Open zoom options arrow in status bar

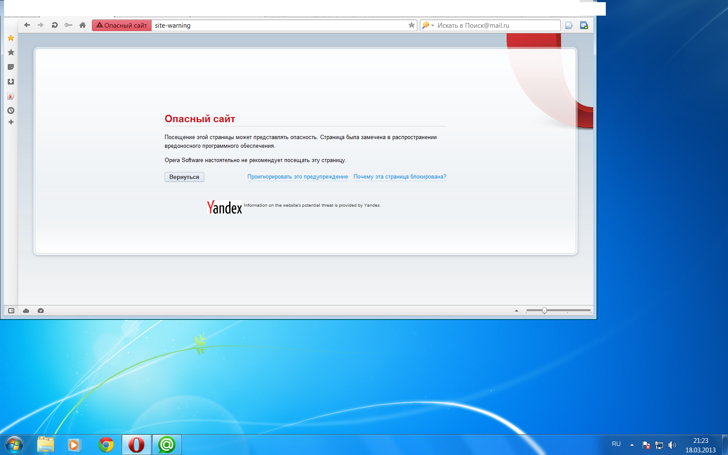[x=517, y=311]
